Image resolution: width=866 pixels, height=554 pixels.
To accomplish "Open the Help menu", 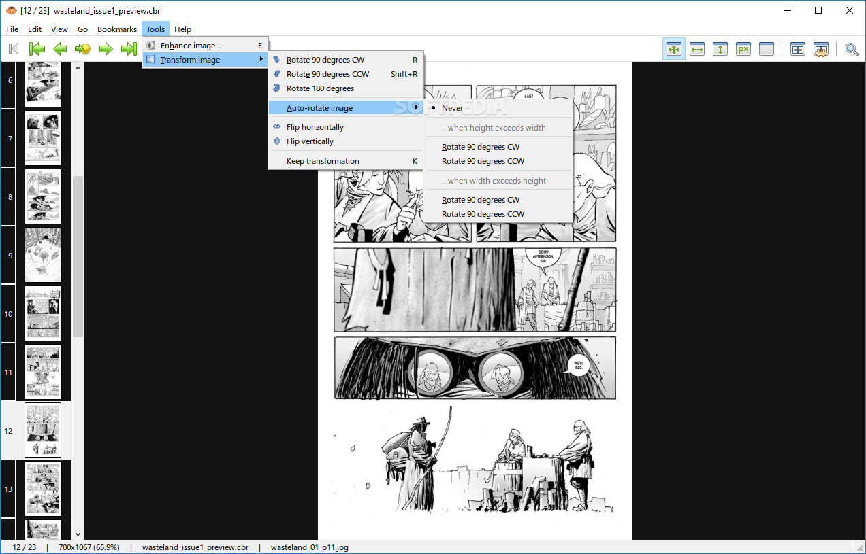I will pyautogui.click(x=182, y=29).
